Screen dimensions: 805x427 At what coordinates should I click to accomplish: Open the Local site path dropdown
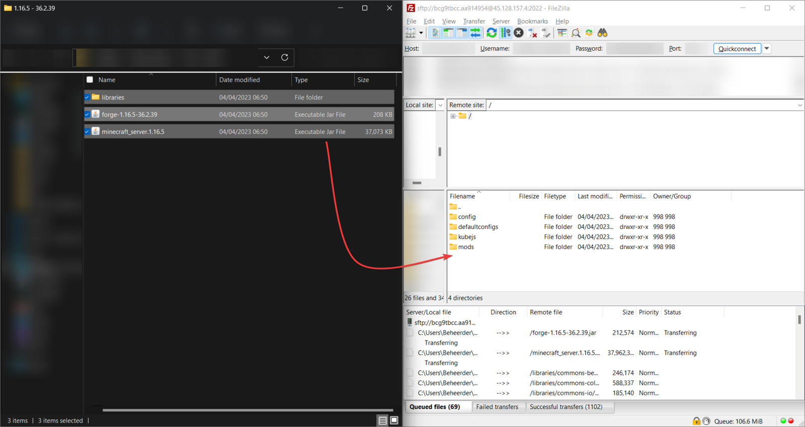440,105
